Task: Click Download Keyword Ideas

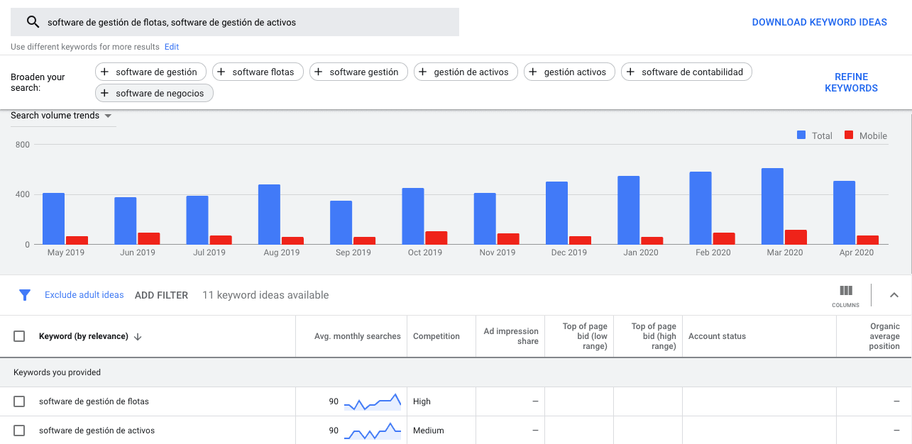Action: [819, 22]
